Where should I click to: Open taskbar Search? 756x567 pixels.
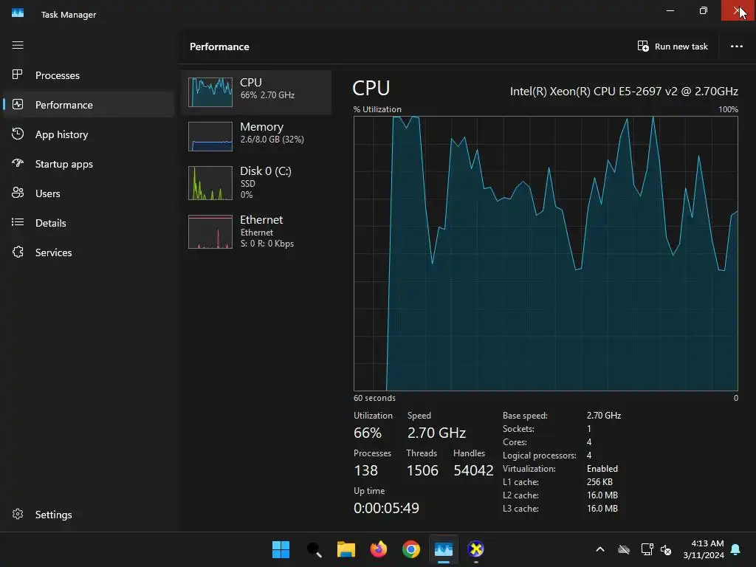click(x=314, y=549)
